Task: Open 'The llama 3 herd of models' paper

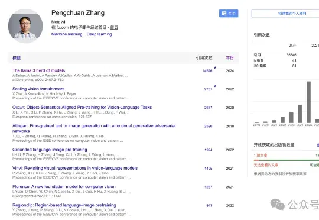Action: click(x=38, y=70)
